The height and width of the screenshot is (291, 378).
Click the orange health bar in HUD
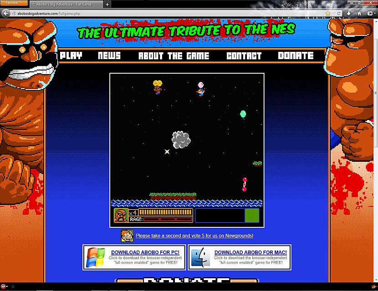[166, 212]
